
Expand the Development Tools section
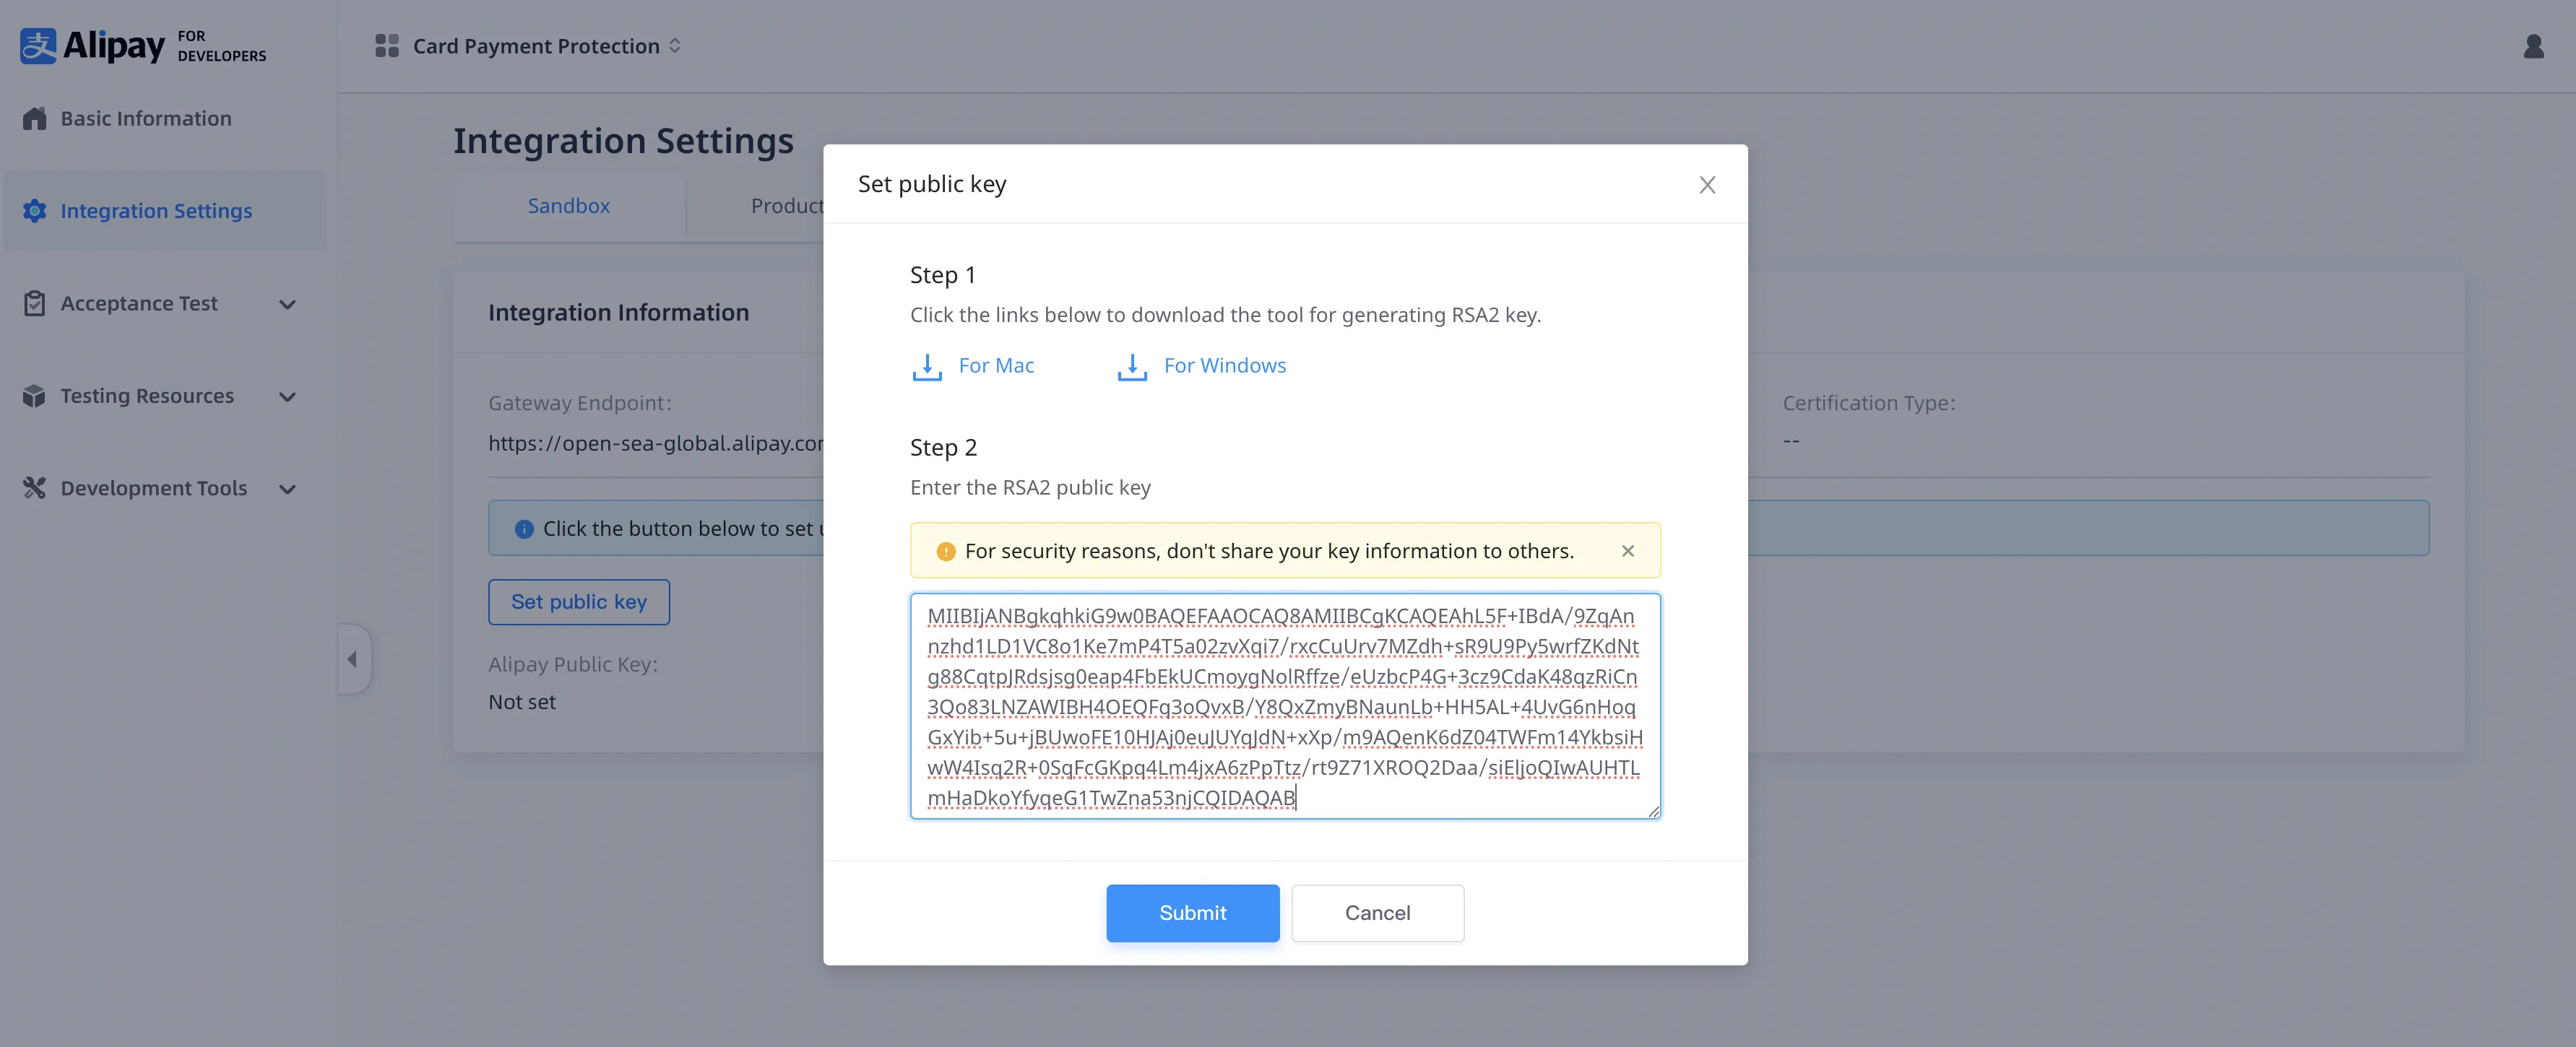287,489
